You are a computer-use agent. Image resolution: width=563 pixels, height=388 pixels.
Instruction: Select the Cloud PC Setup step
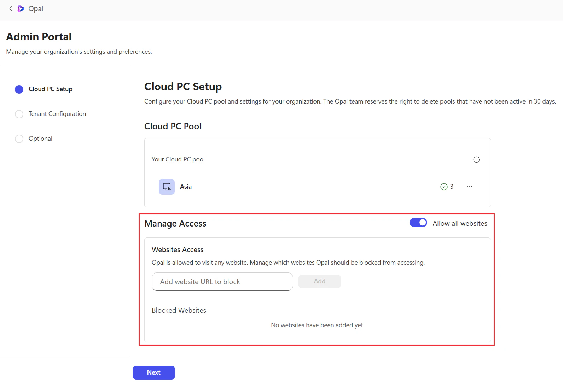[x=19, y=89]
